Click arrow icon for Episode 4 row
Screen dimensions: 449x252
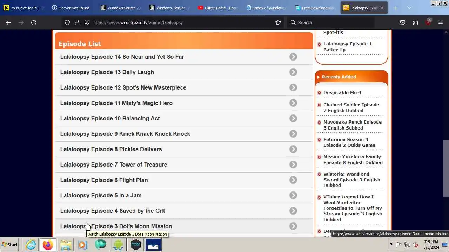click(x=293, y=211)
